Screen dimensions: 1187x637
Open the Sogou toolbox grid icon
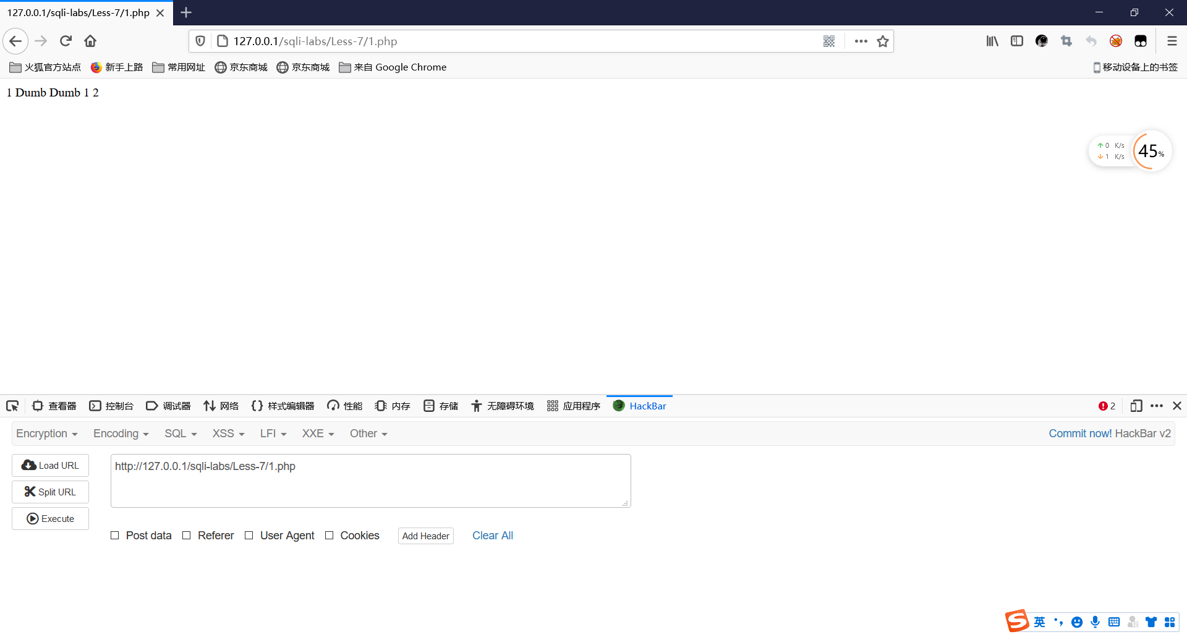1170,622
